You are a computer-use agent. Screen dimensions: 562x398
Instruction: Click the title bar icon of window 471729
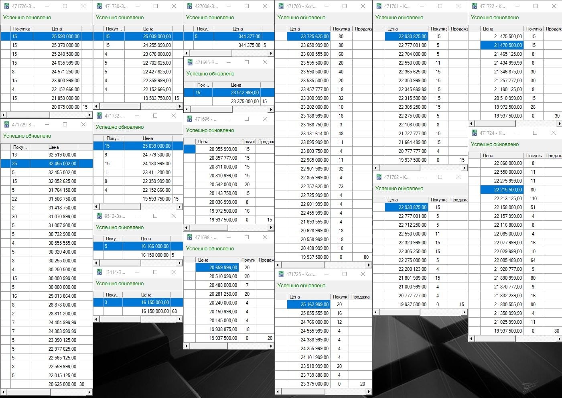click(x=6, y=125)
